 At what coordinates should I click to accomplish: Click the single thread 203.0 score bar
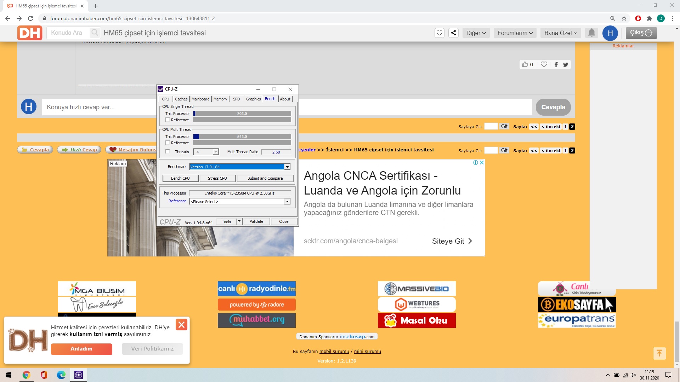click(242, 114)
